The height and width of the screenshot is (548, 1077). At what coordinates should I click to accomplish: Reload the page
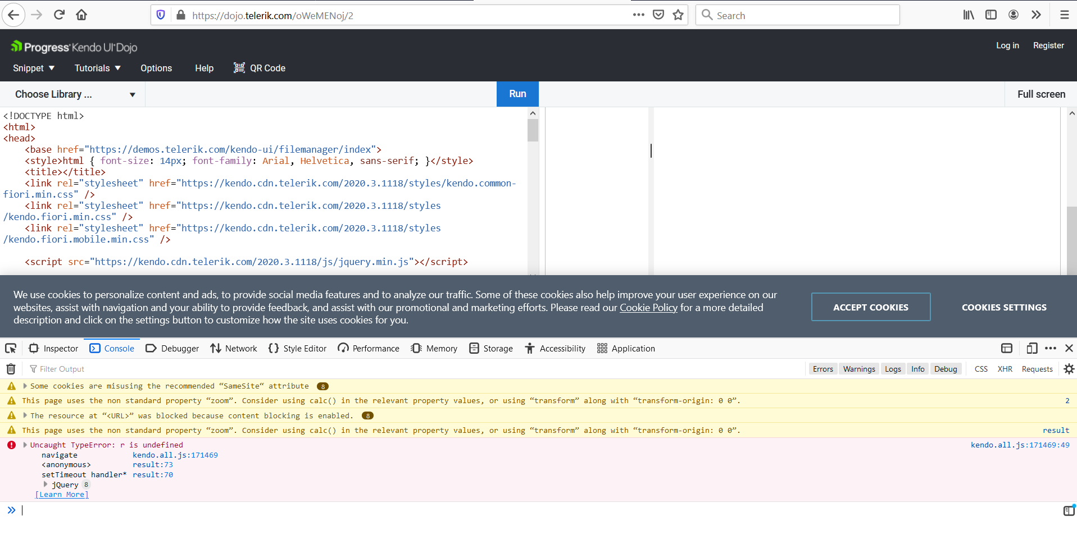[59, 15]
